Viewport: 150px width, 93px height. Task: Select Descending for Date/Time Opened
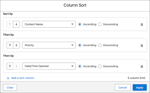coord(100,66)
